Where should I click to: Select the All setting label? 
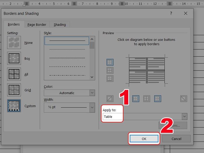26,74
